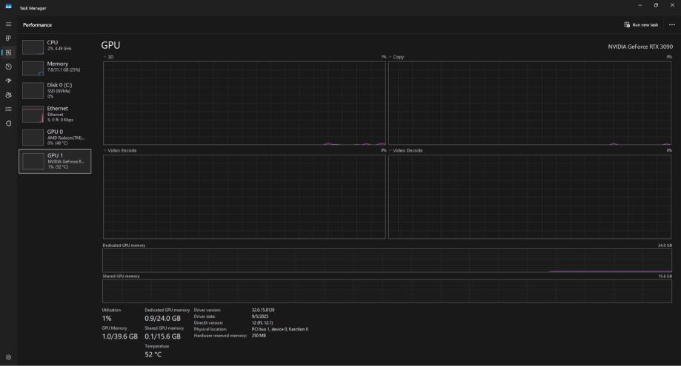The image size is (681, 366).
Task: Open the hamburger navigation menu
Action: (8, 24)
